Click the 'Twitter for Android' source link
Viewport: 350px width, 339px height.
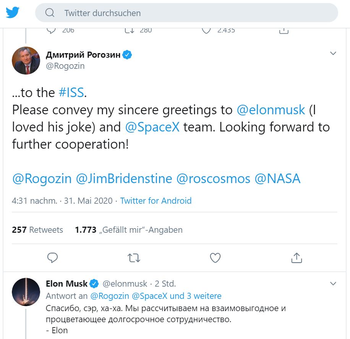156,201
